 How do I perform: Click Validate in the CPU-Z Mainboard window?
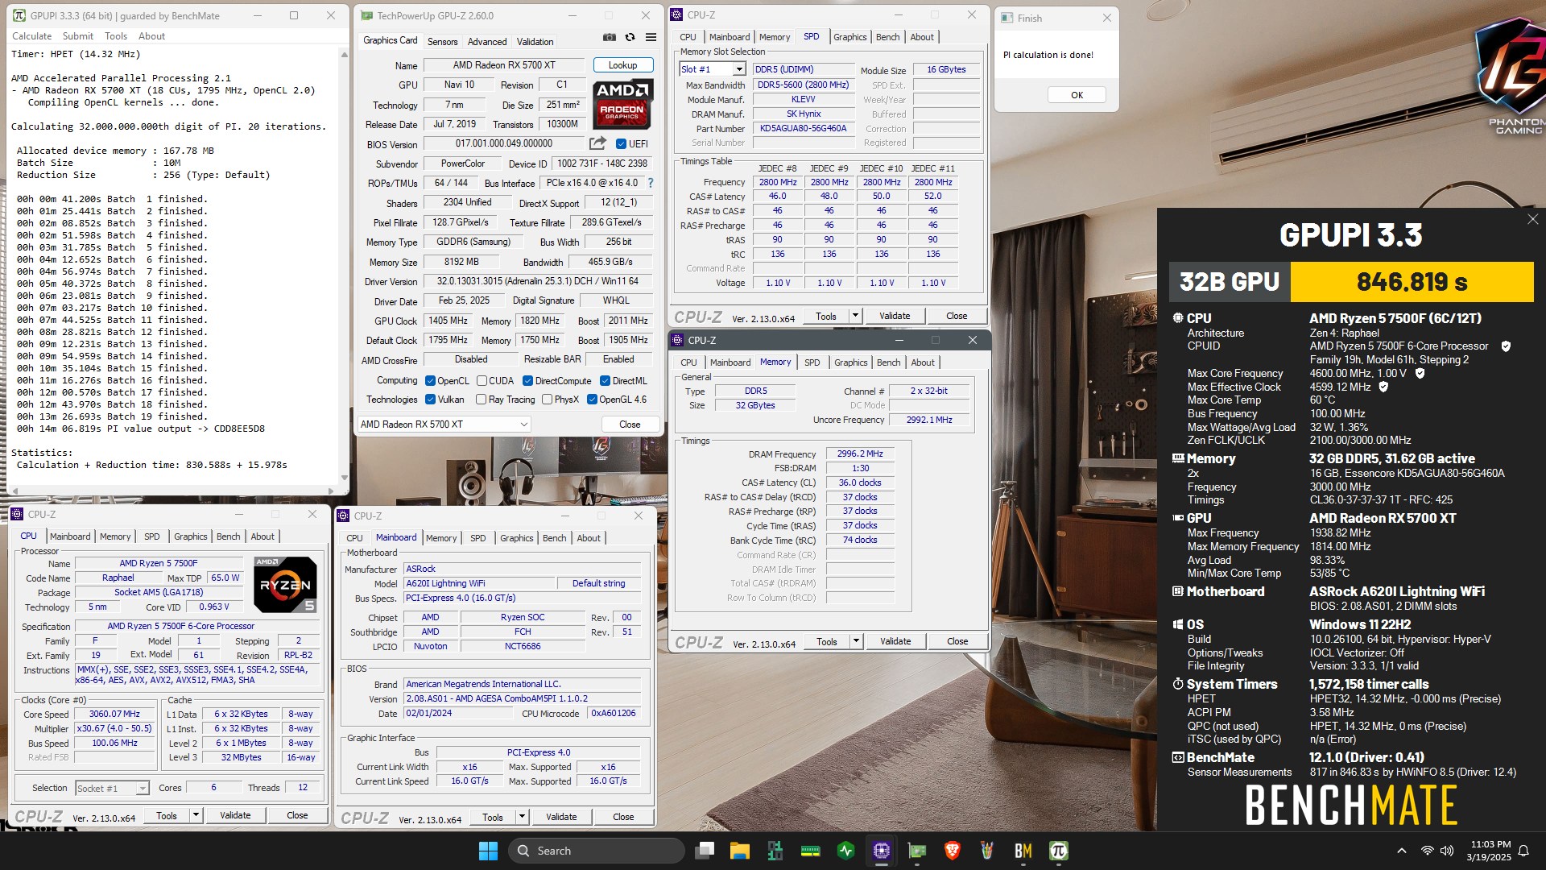click(x=561, y=817)
